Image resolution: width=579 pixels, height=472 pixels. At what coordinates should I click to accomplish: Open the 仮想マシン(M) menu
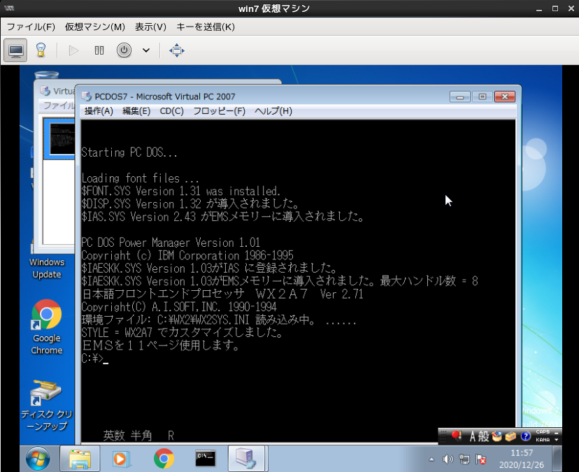pos(95,27)
